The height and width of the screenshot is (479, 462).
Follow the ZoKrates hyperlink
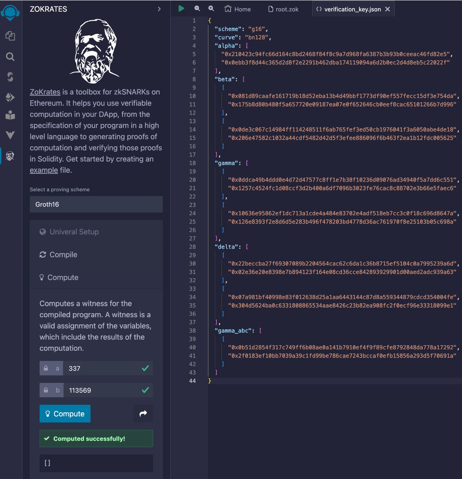(x=45, y=92)
